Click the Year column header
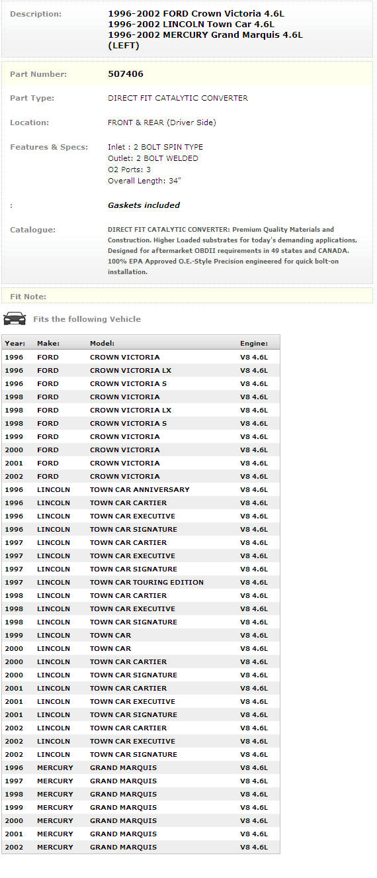 (15, 344)
